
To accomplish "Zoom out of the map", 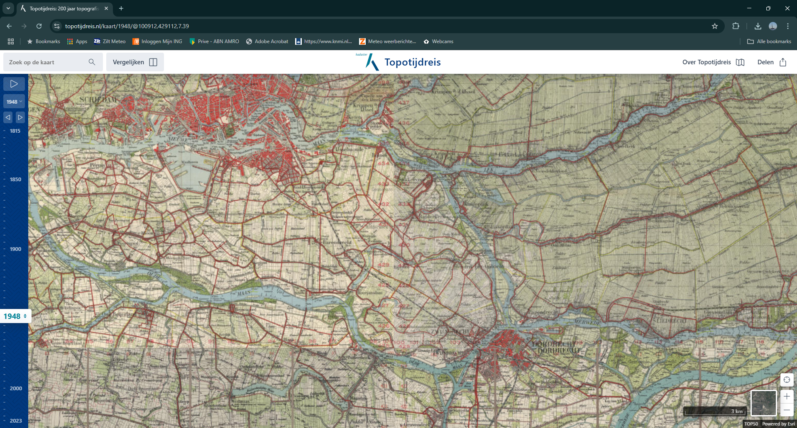I will point(787,410).
